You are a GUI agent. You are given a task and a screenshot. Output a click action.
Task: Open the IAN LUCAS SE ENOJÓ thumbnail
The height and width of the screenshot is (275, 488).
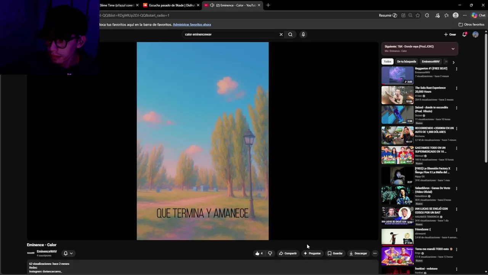[x=397, y=215]
